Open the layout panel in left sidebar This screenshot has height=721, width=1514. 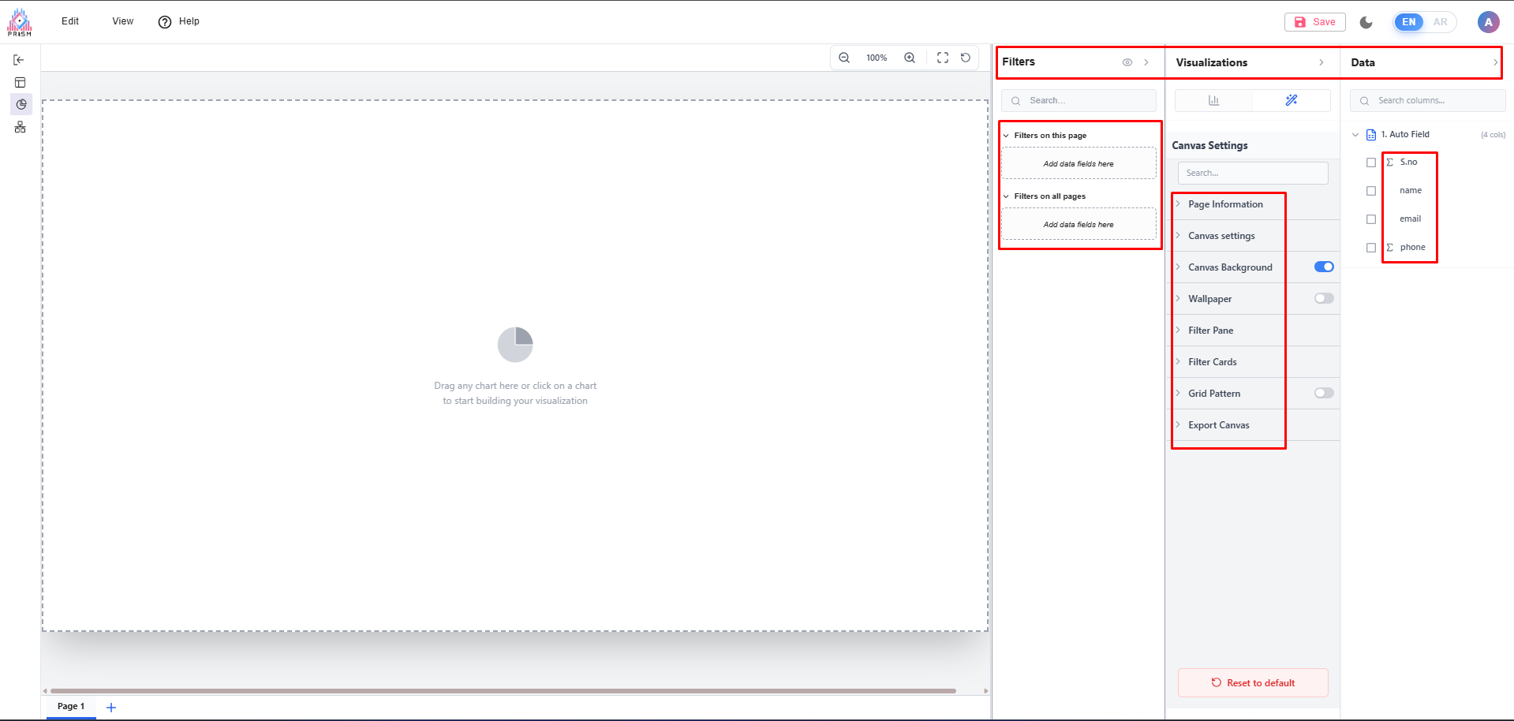[21, 82]
